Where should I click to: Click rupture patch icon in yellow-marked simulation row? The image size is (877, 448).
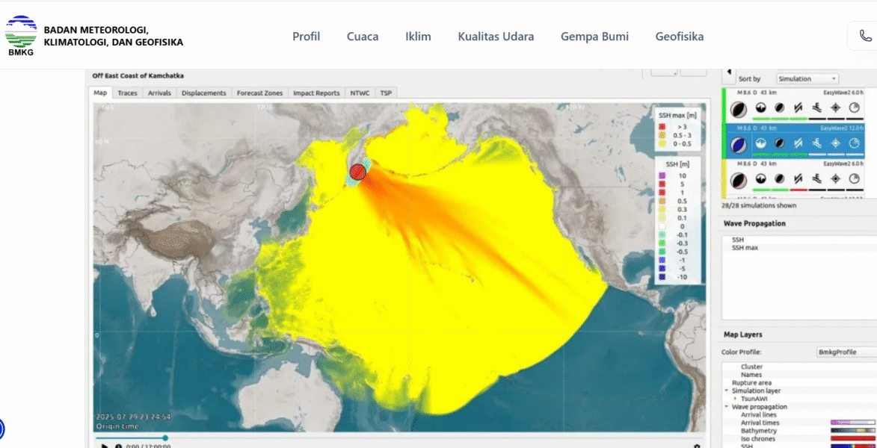[779, 178]
